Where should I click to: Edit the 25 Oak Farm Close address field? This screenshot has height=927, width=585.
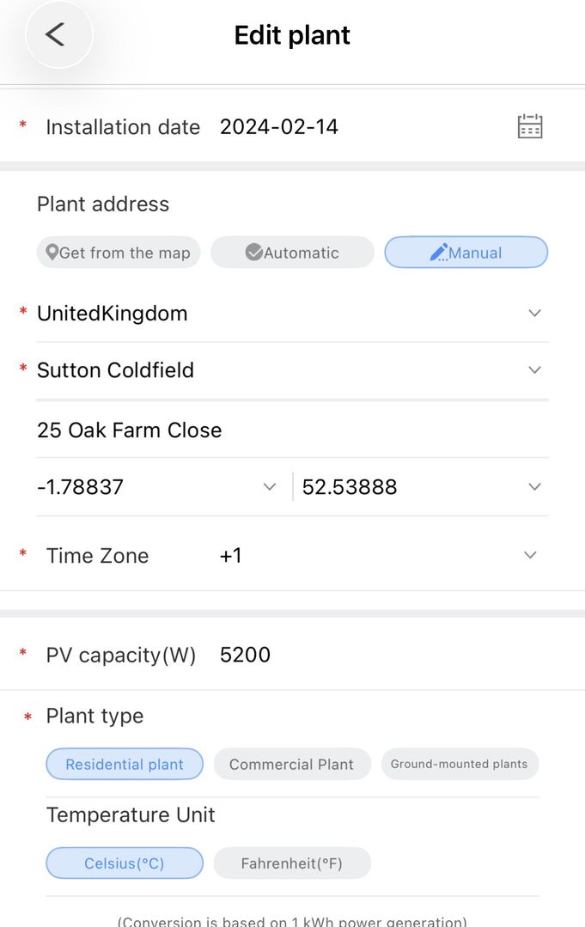292,430
